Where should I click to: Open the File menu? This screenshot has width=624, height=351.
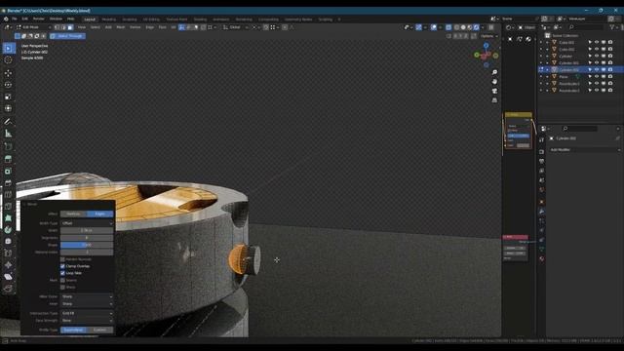click(15, 19)
